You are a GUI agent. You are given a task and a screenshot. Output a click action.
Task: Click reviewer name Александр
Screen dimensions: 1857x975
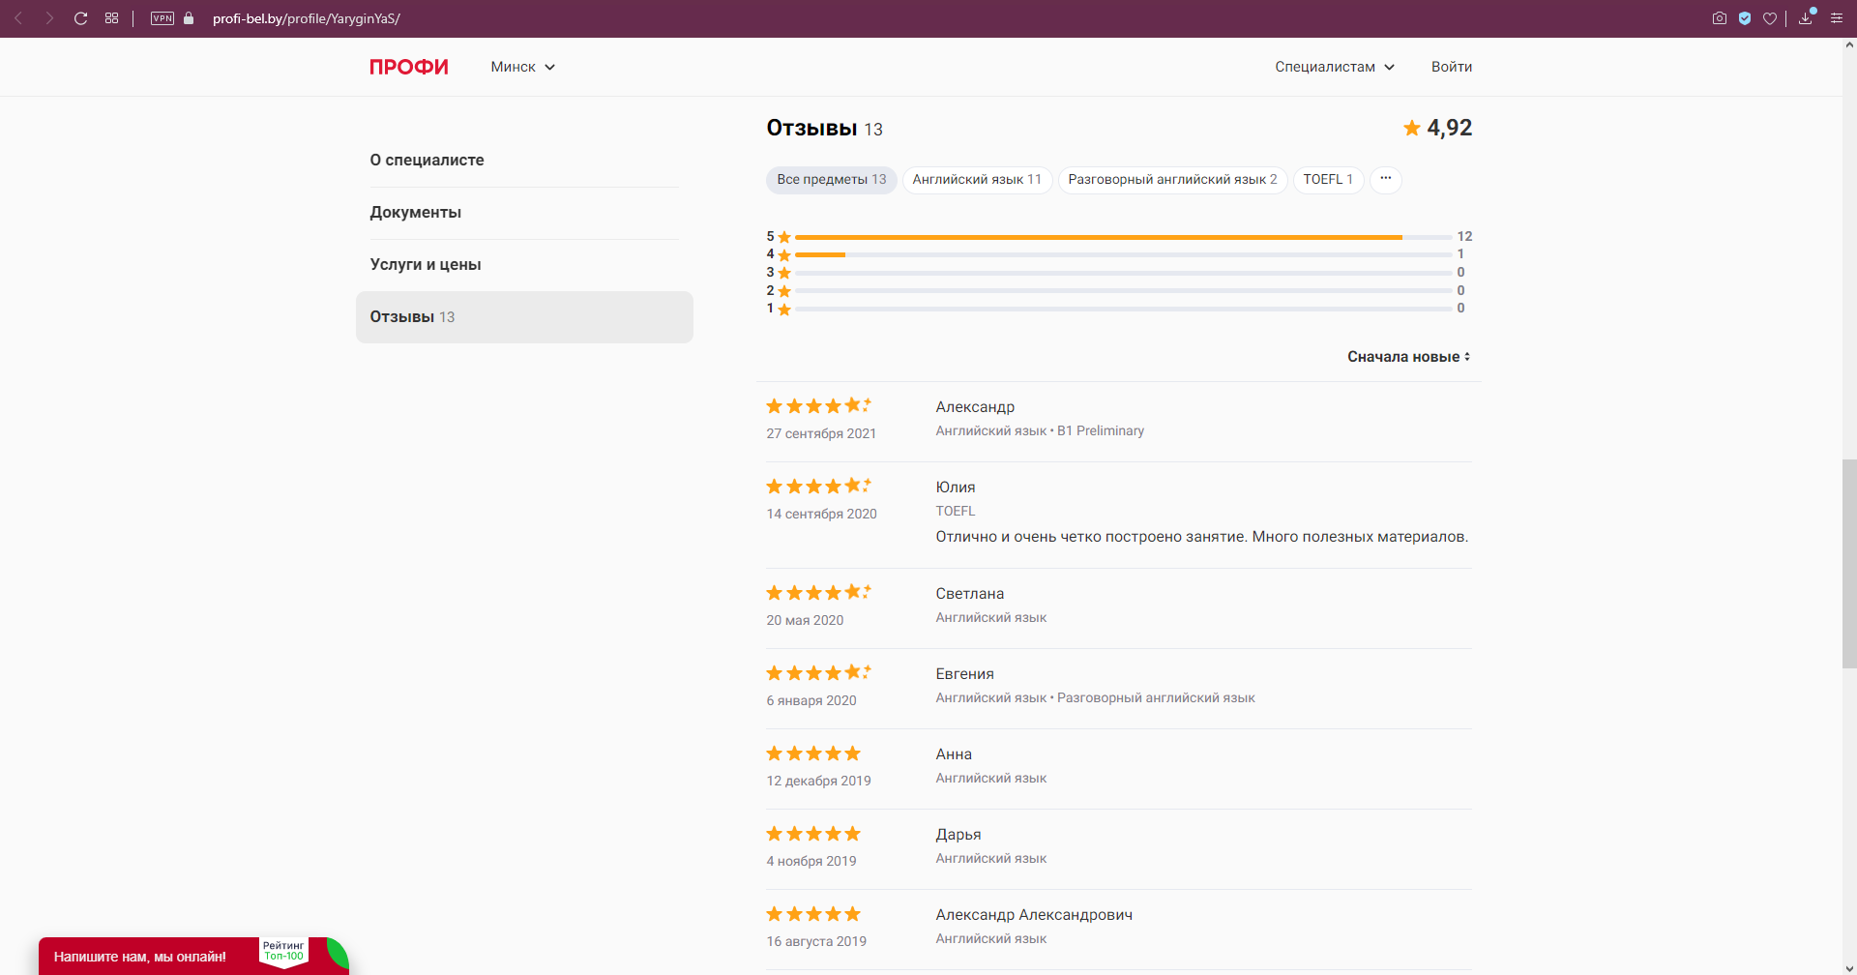pos(975,407)
